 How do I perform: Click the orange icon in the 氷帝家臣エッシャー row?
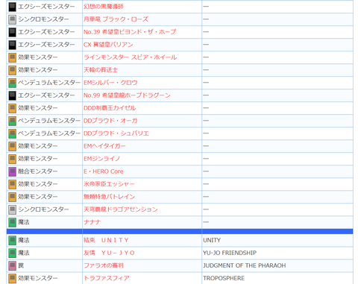pos(12,184)
